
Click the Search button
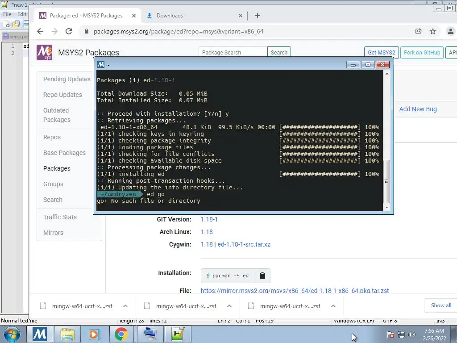[x=279, y=53]
